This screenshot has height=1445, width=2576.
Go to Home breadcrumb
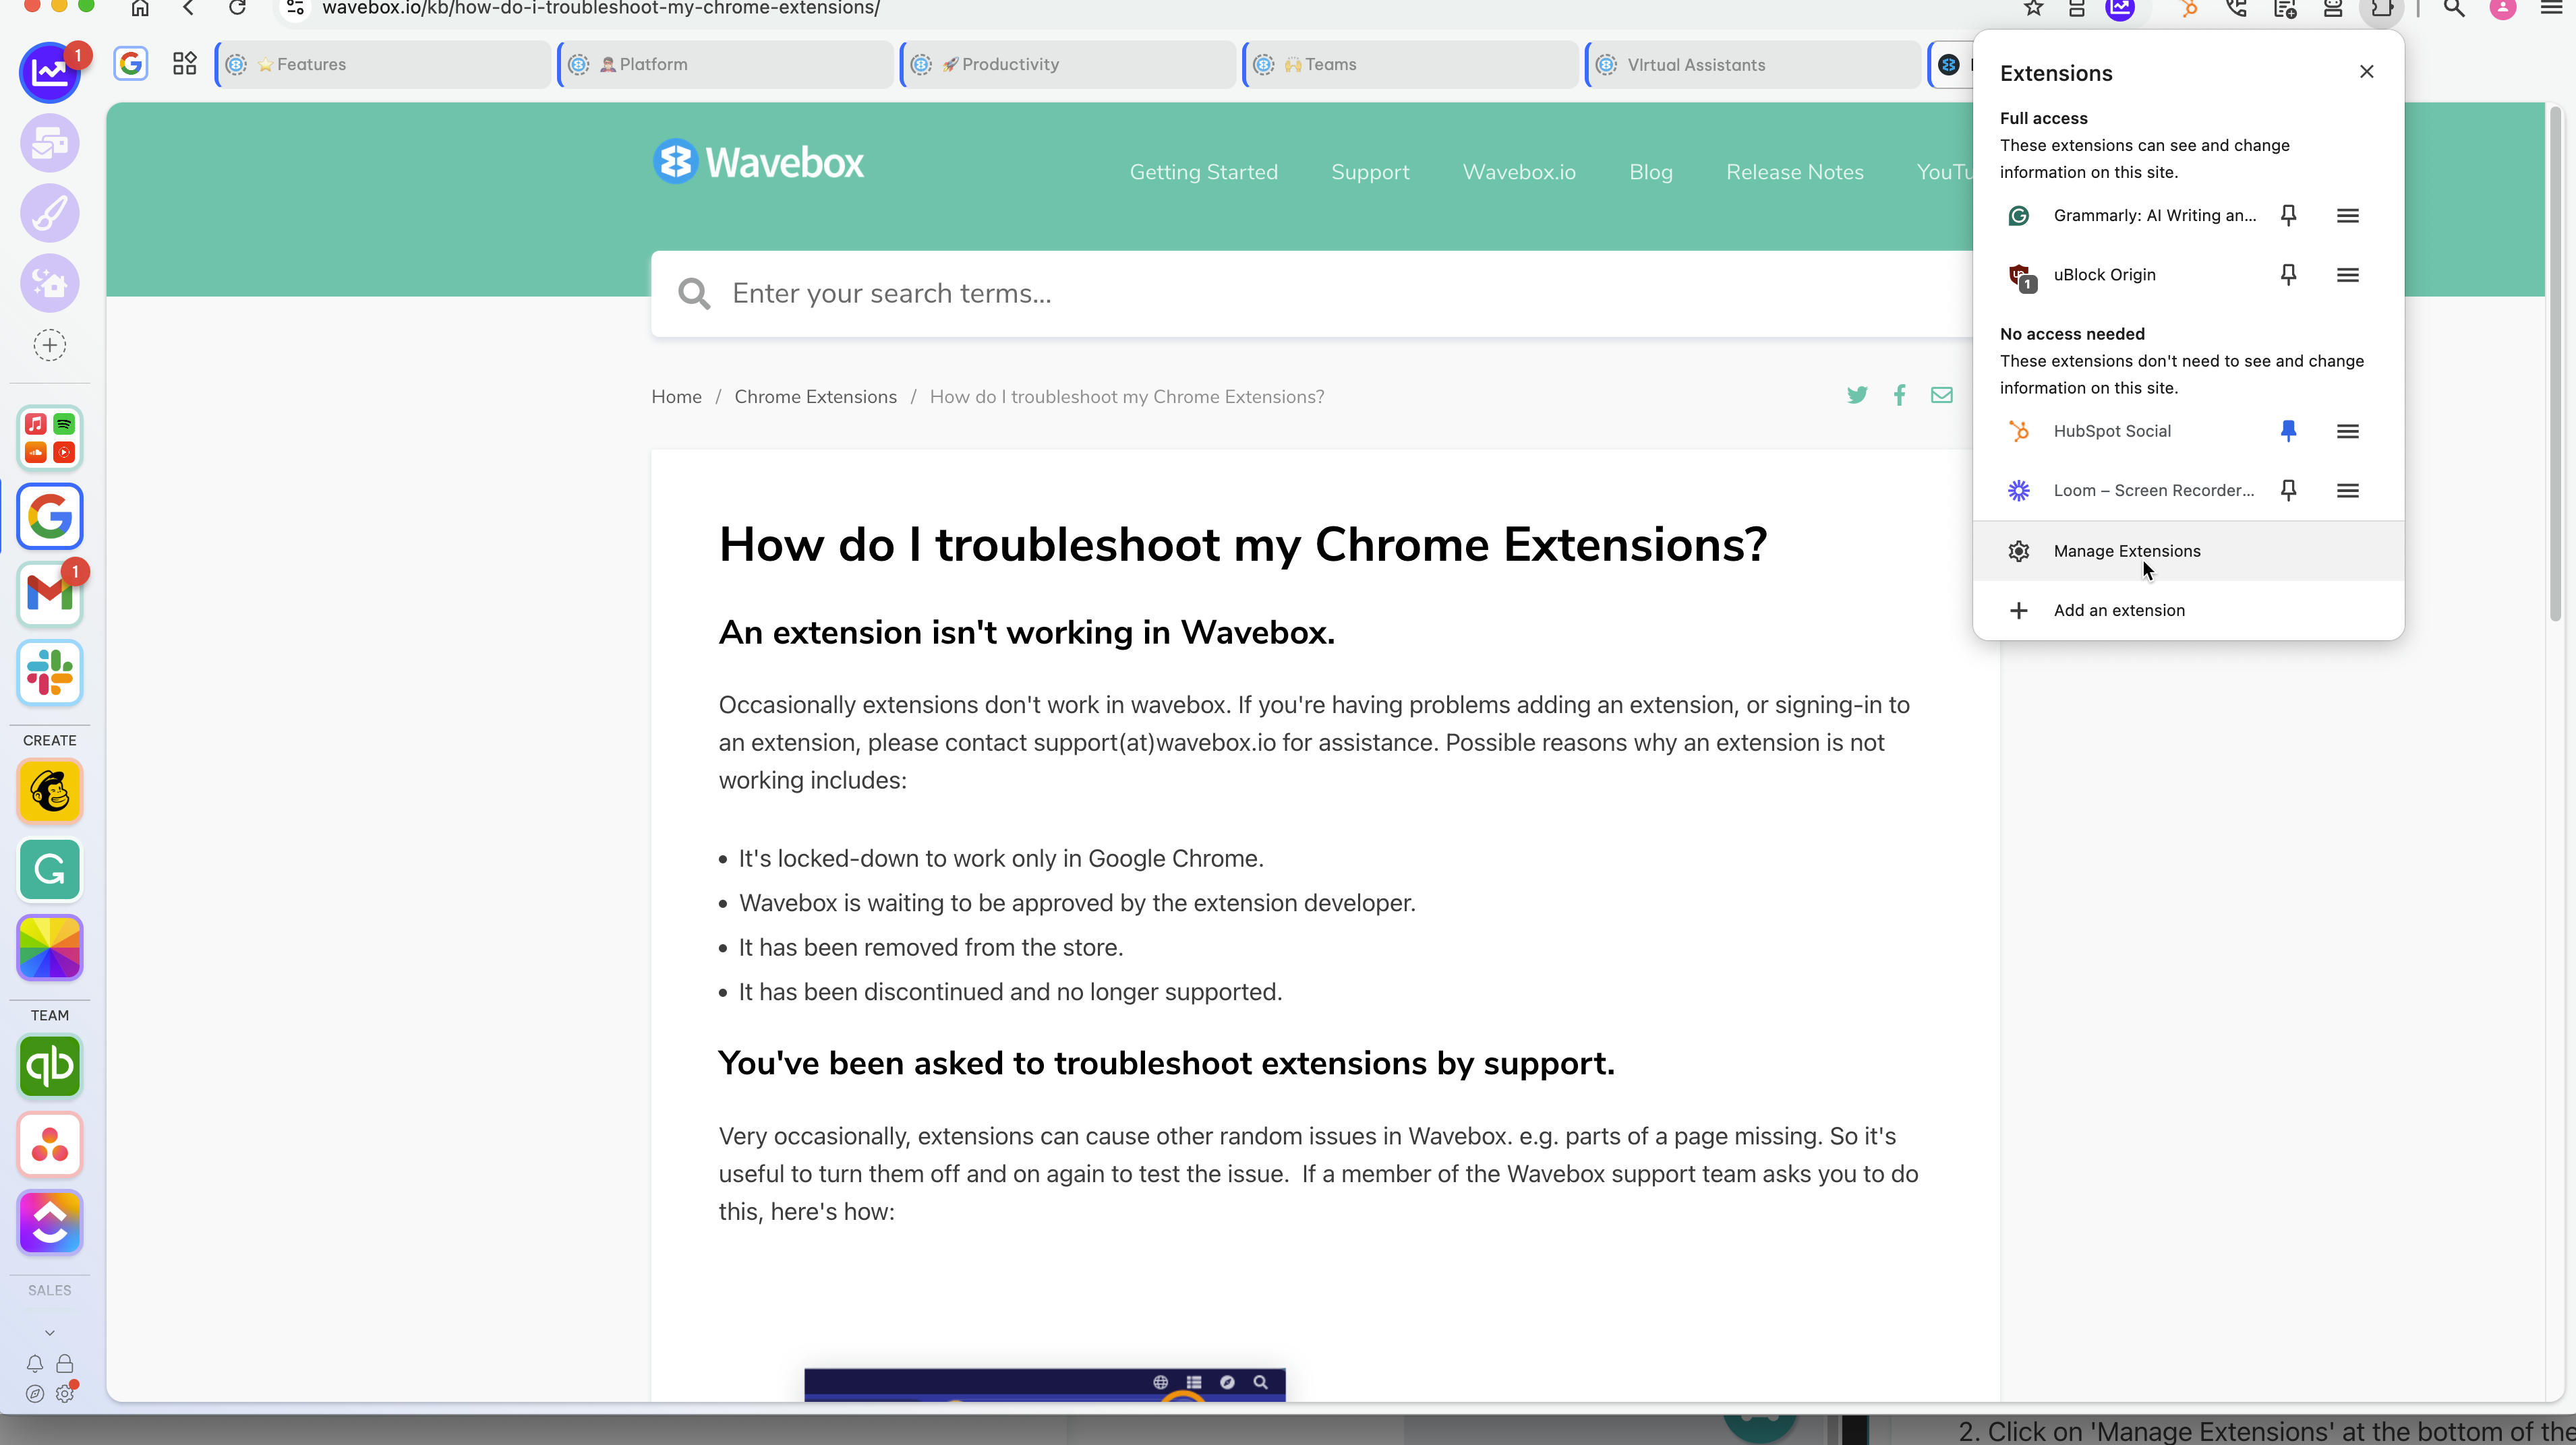point(676,397)
